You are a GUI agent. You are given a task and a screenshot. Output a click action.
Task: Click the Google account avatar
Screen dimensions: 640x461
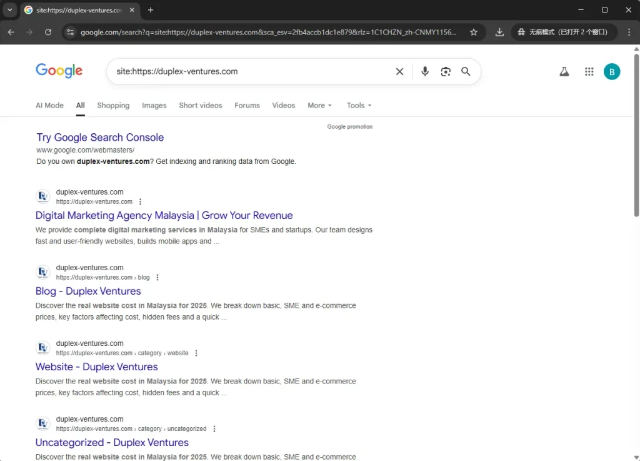pos(612,71)
